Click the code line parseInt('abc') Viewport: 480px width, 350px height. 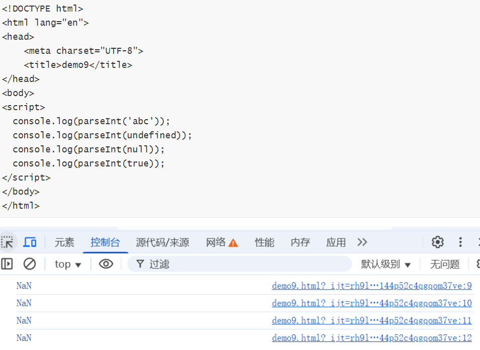click(91, 121)
